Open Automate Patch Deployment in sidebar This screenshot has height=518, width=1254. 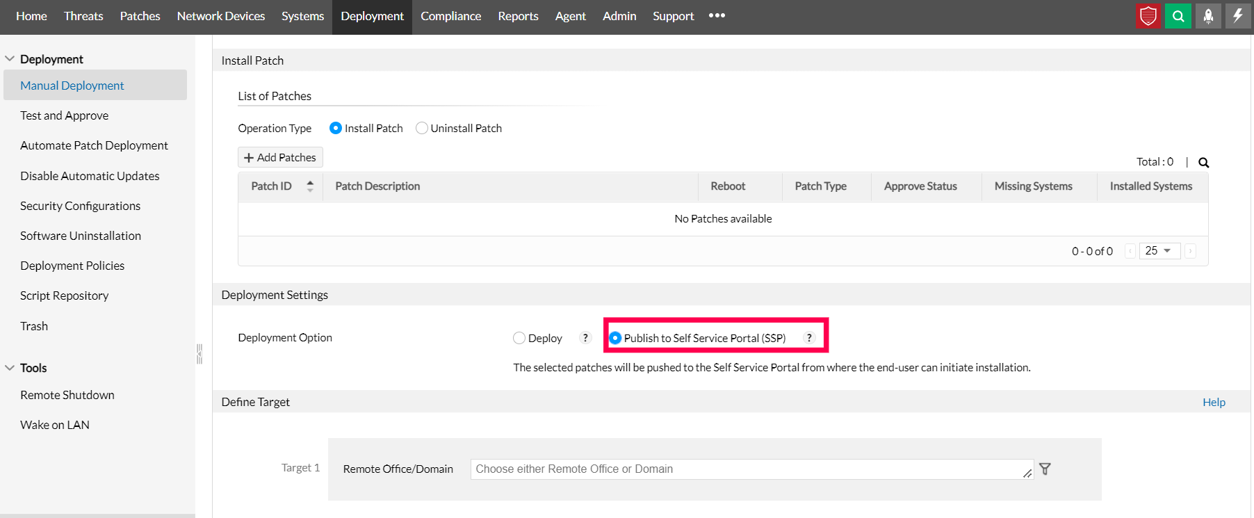[x=95, y=145]
